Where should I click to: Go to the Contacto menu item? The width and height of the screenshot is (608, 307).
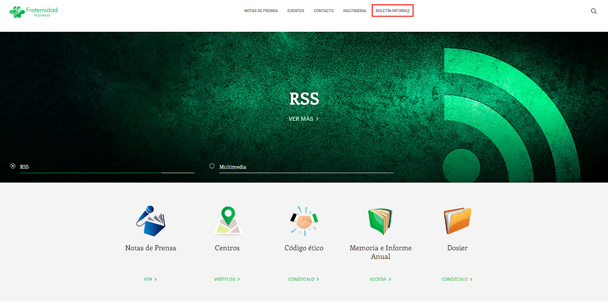[324, 11]
